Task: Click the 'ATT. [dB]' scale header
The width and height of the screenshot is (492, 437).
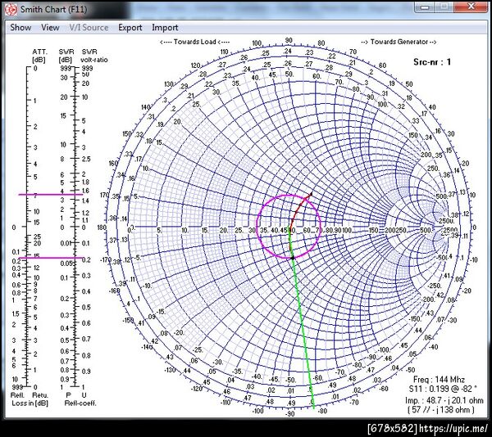Action: [x=39, y=56]
